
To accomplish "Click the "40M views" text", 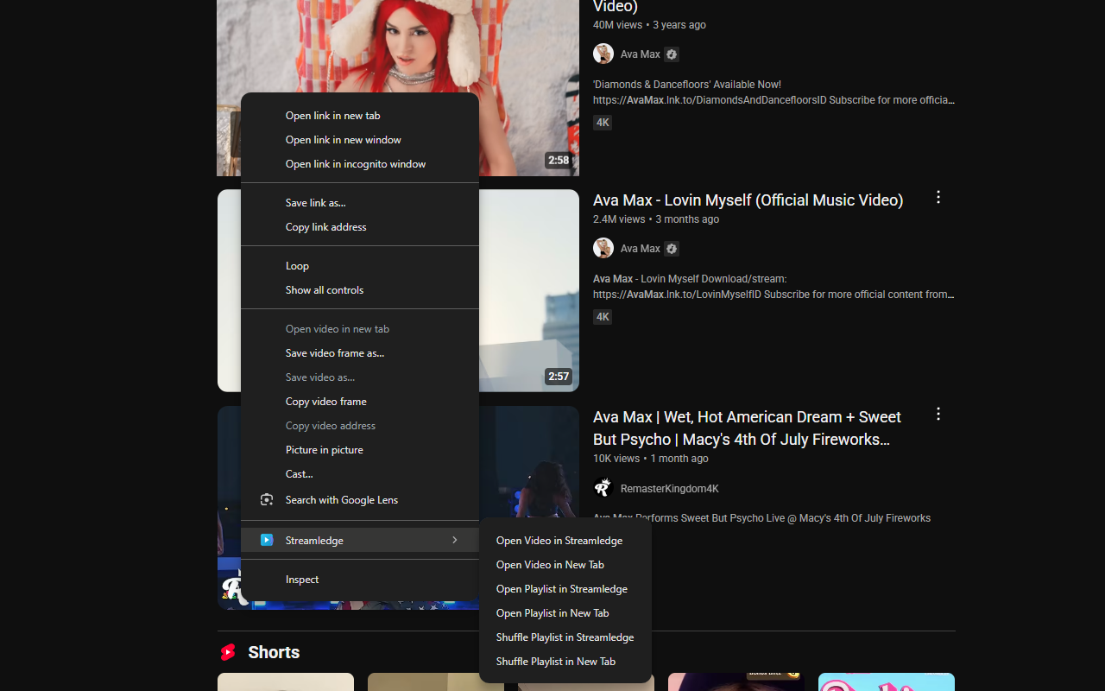I will pyautogui.click(x=617, y=25).
